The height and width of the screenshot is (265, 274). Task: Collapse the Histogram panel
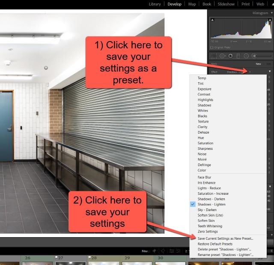(271, 13)
